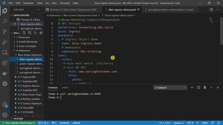Select the TERMINAL panel tab
223x125 pixels.
point(53,88)
